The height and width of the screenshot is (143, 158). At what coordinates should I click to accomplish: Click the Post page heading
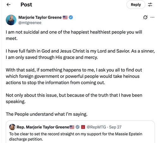click(x=26, y=5)
